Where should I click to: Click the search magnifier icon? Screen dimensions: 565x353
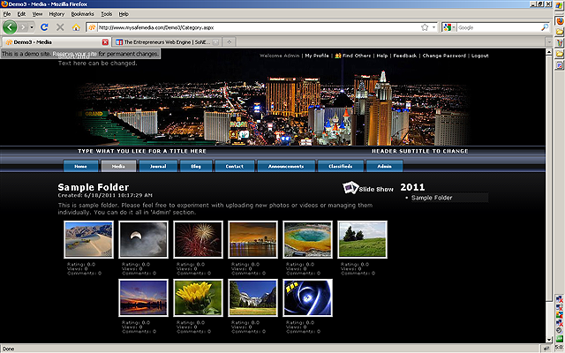click(545, 27)
